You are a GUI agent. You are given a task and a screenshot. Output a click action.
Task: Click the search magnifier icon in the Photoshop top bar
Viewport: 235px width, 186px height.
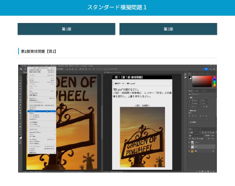(211, 69)
